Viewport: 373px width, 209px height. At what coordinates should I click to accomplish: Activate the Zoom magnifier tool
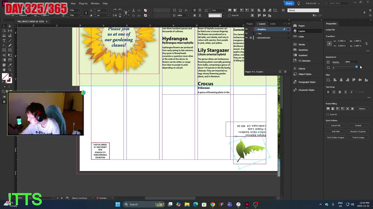point(10,70)
